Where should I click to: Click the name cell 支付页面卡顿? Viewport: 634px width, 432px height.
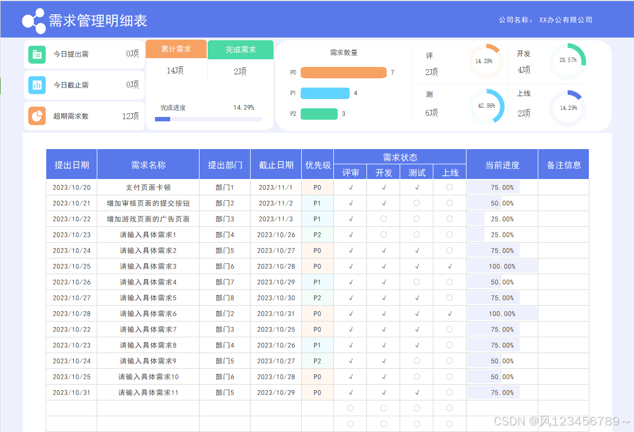click(x=148, y=187)
